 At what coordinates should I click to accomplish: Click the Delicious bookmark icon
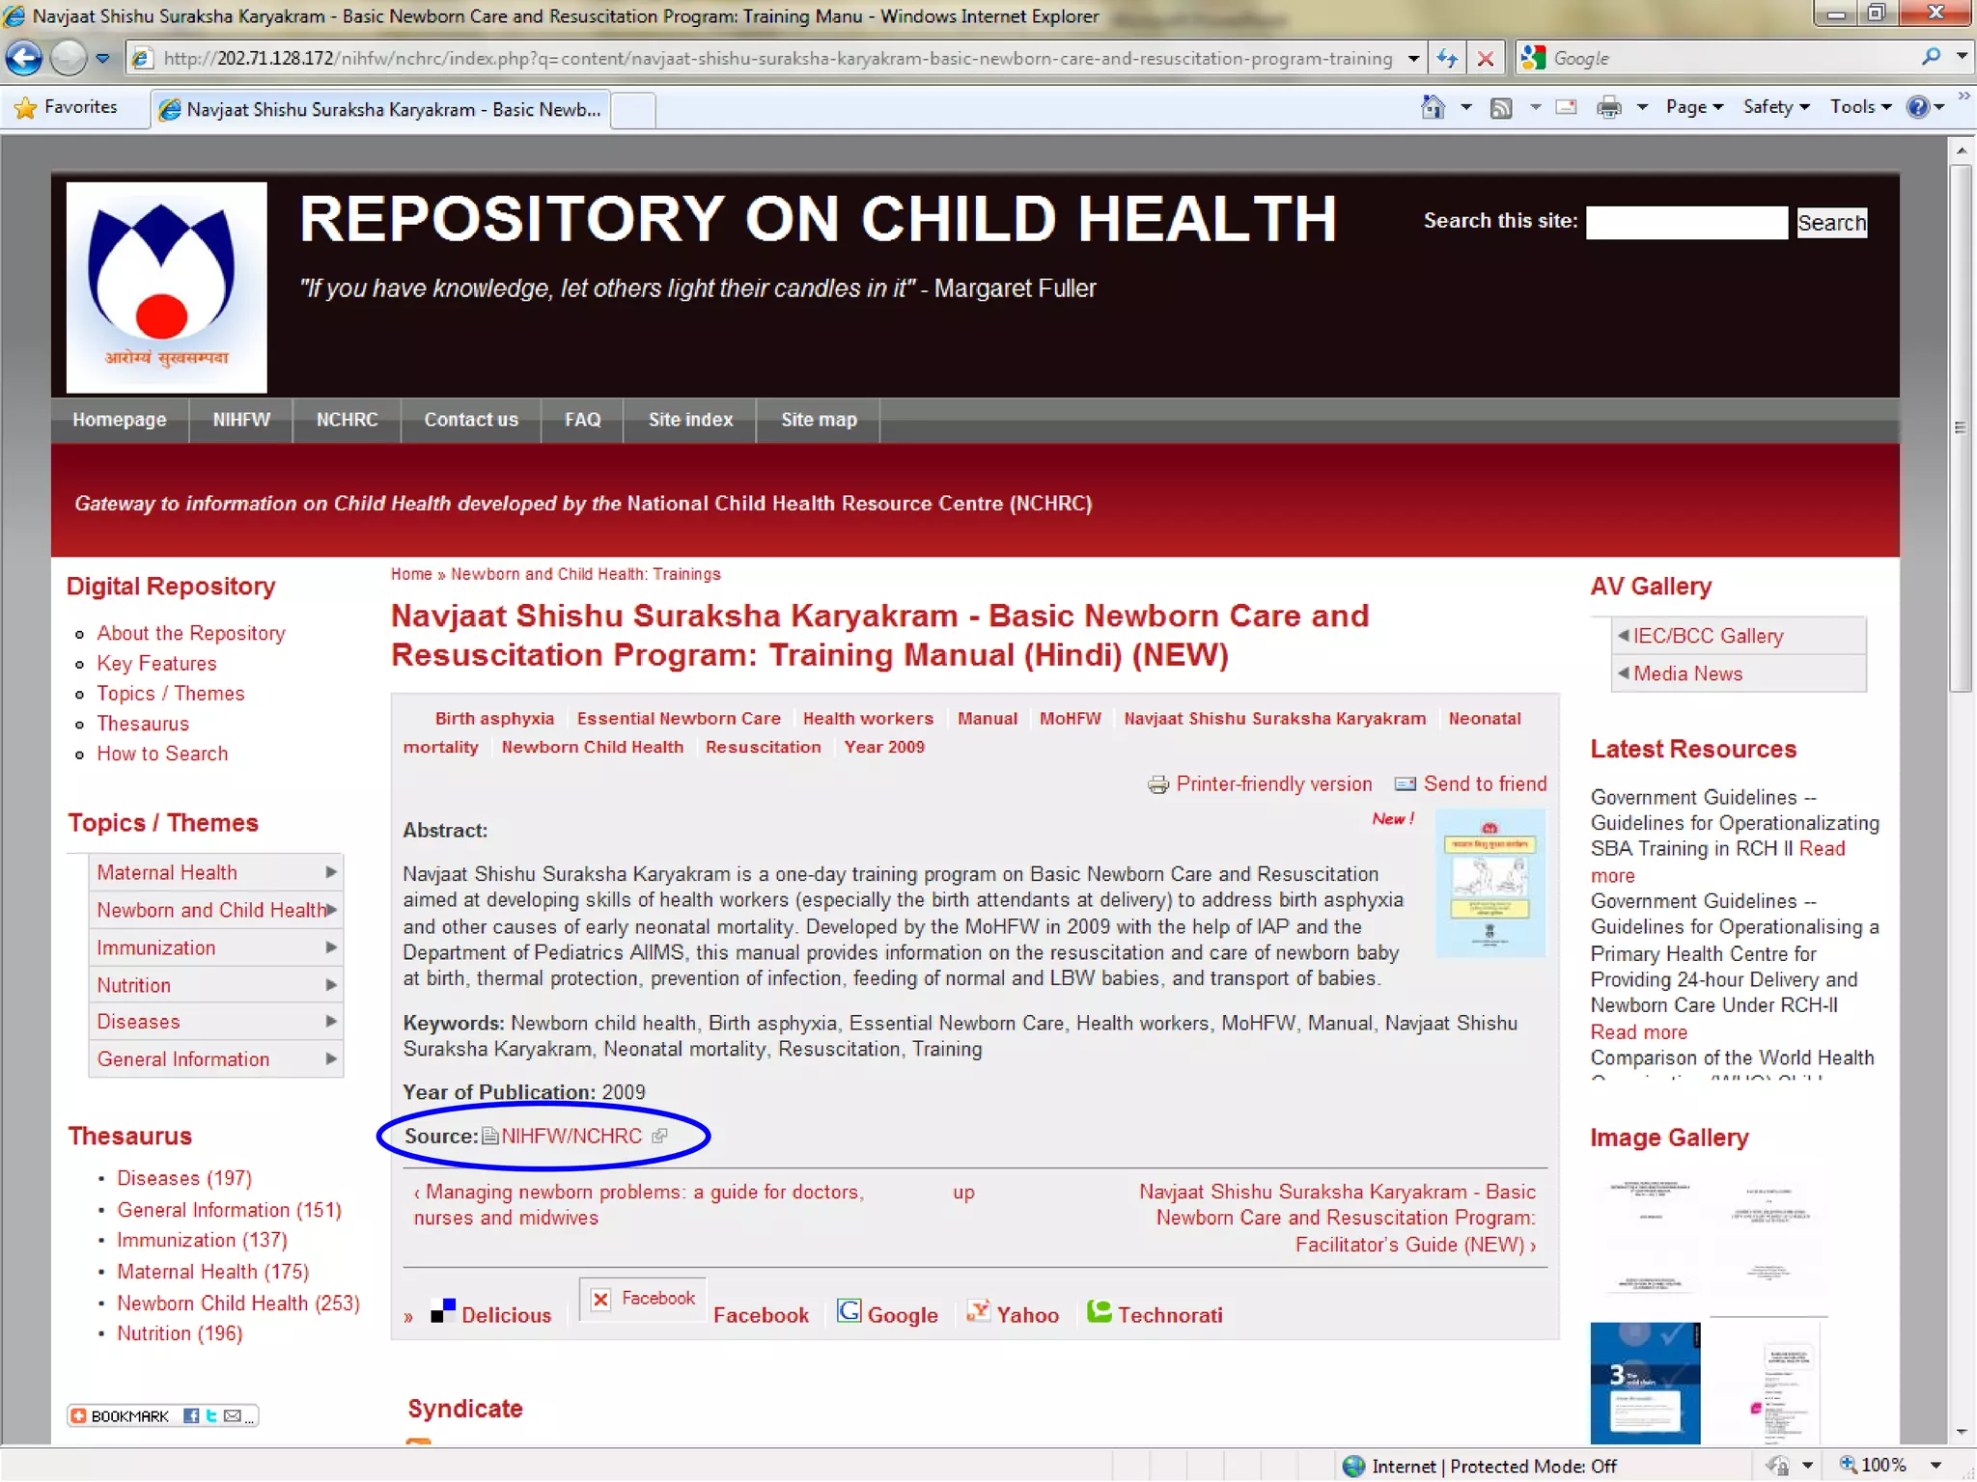tap(443, 1311)
